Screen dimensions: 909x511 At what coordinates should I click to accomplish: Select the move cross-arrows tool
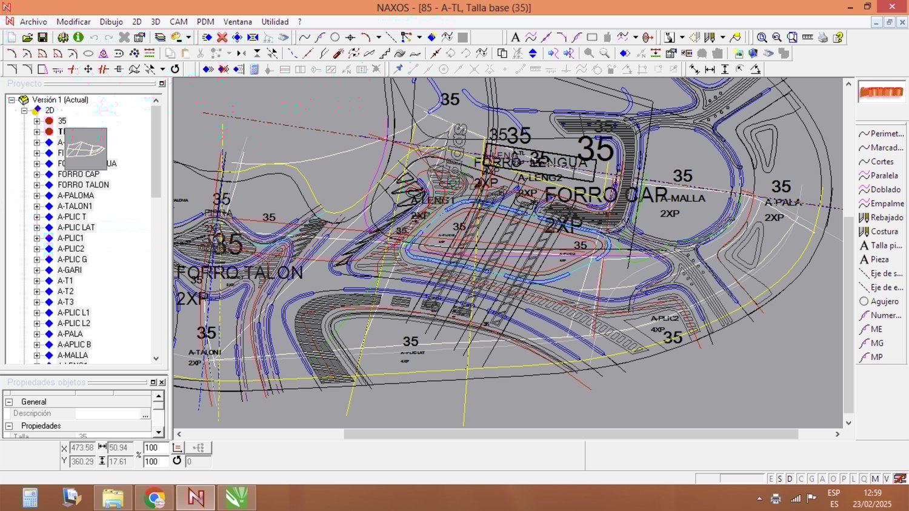88,69
